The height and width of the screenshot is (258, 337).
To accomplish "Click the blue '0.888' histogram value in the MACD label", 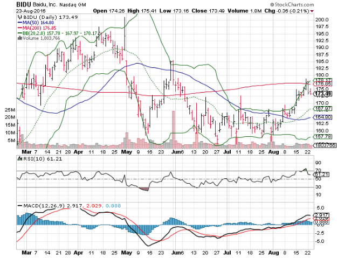I will click(x=113, y=206).
